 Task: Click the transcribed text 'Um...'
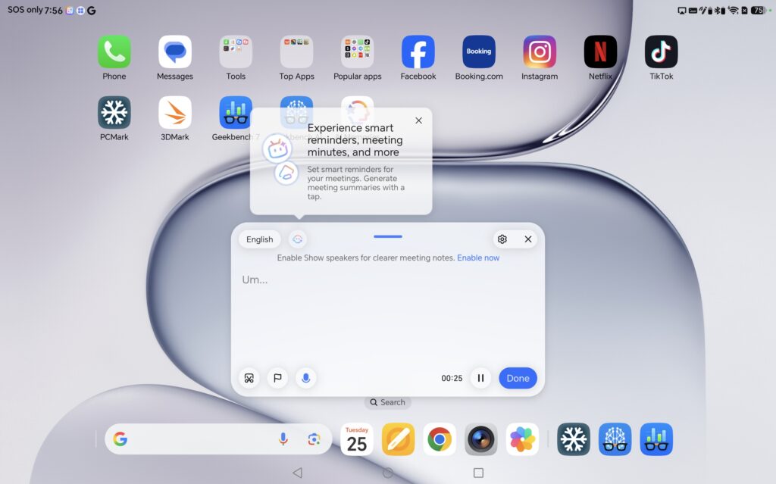coord(255,279)
